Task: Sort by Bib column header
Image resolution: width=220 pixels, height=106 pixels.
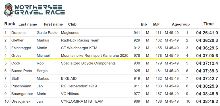Action: [x=144, y=24]
